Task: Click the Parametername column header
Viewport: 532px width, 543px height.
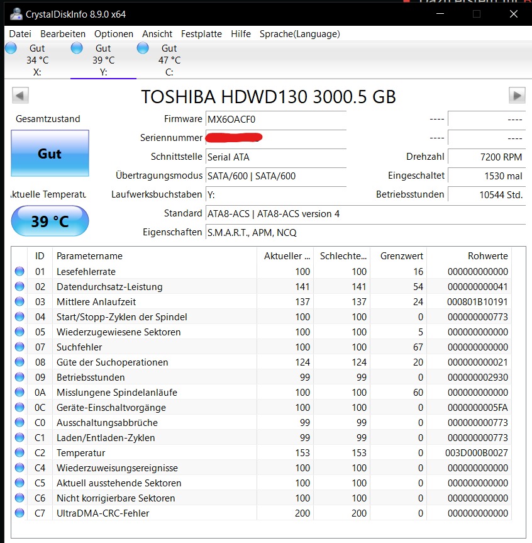Action: (154, 256)
